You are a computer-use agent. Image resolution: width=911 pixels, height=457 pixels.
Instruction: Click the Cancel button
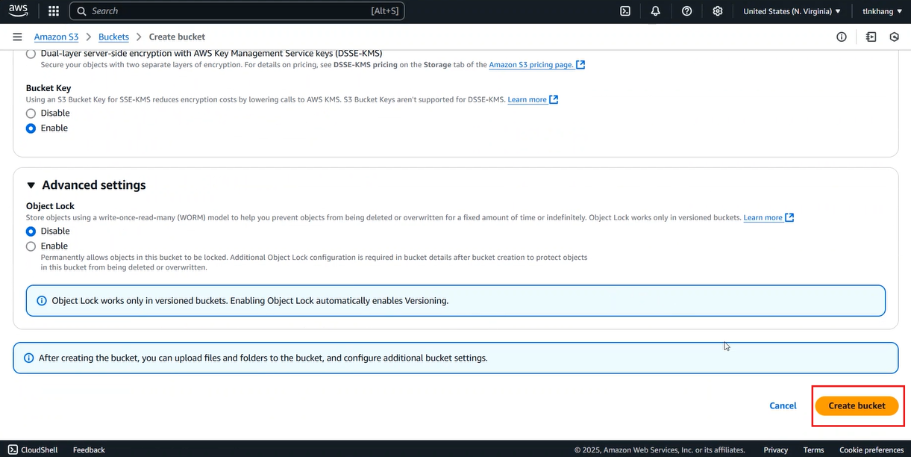pos(783,405)
